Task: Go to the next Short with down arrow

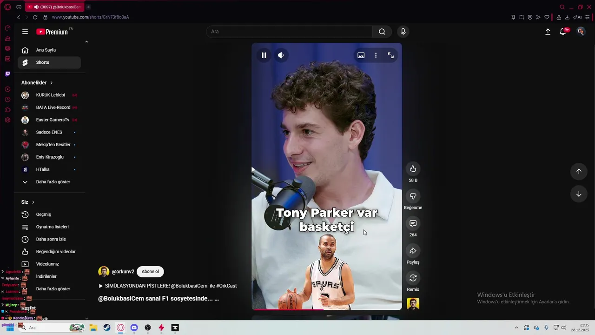Action: [579, 194]
